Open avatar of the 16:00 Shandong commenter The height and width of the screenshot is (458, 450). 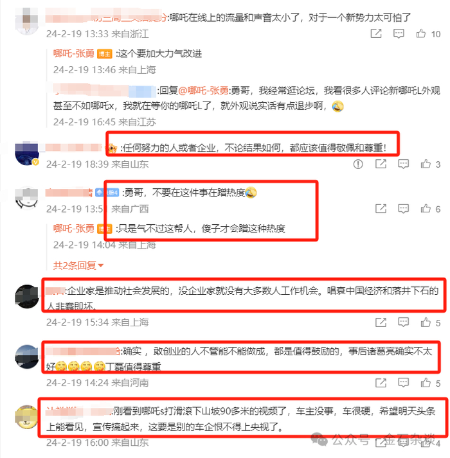[27, 417]
